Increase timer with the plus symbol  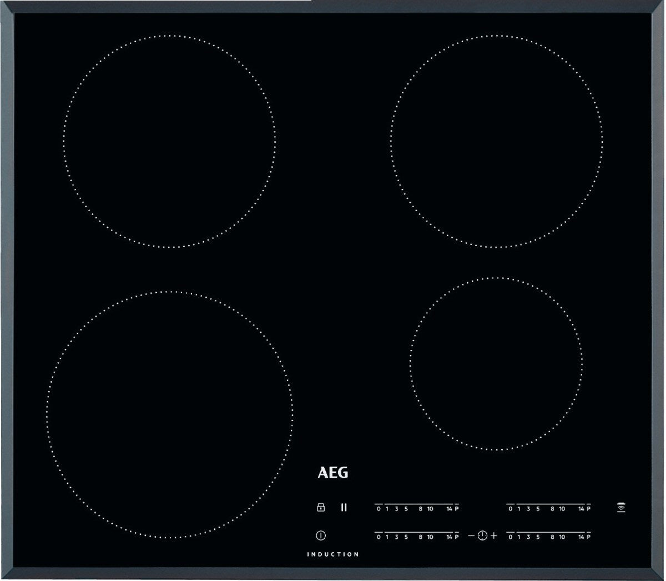pyautogui.click(x=494, y=536)
